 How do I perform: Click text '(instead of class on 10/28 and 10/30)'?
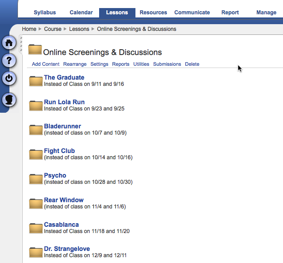point(88,182)
